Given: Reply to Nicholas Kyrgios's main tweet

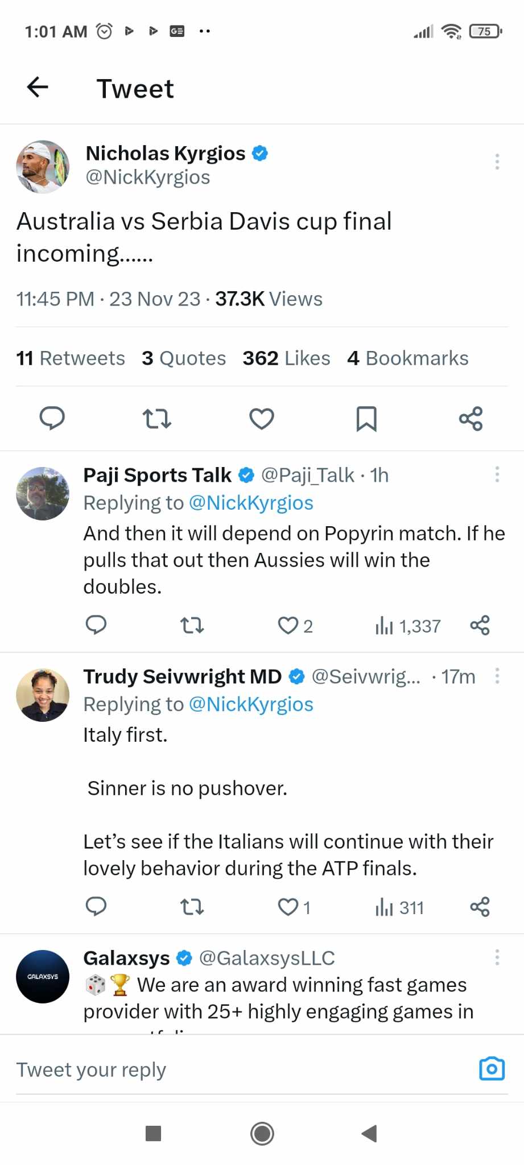Looking at the screenshot, I should point(52,419).
